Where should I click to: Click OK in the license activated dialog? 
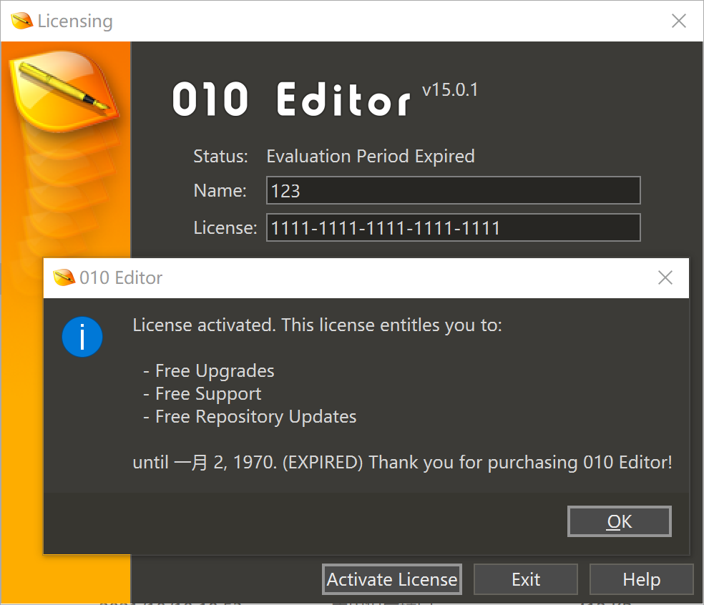[x=619, y=521]
